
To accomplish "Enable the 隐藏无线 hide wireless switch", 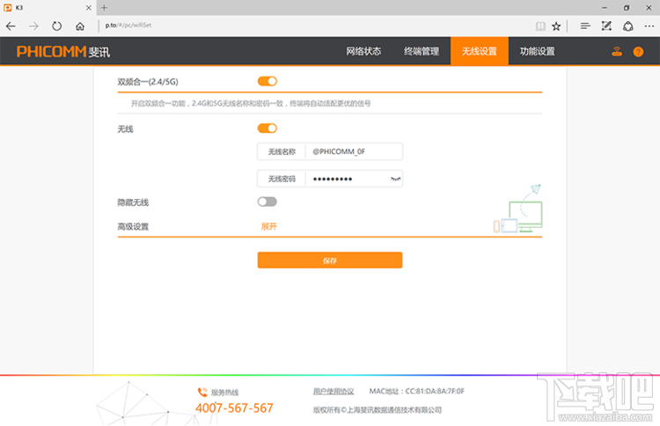I will click(x=268, y=202).
